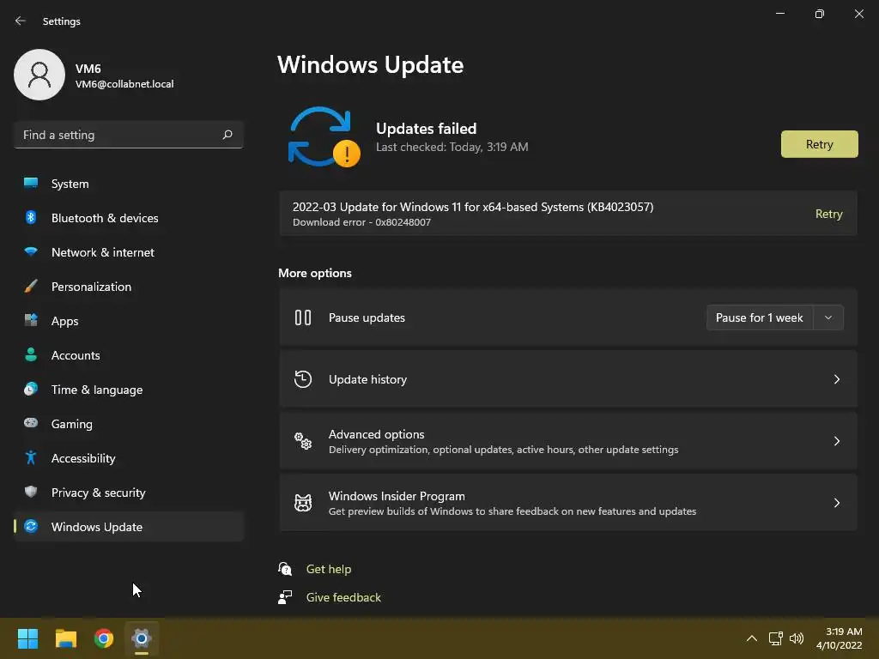Click the VM6 user avatar picture
Image resolution: width=879 pixels, height=659 pixels.
(x=39, y=75)
